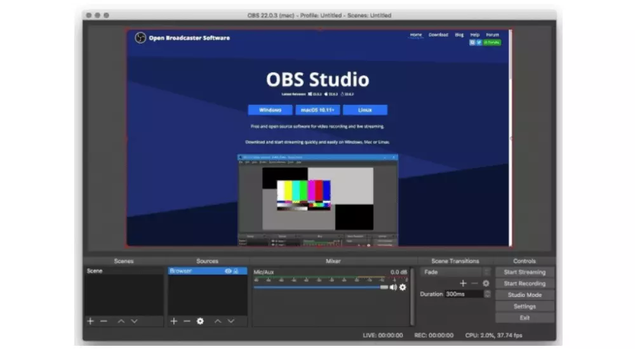
Task: Click the Duration 300ms field
Action: pos(464,294)
